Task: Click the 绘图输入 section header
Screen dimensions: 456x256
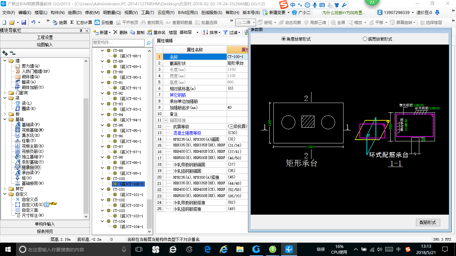Action: [45, 45]
